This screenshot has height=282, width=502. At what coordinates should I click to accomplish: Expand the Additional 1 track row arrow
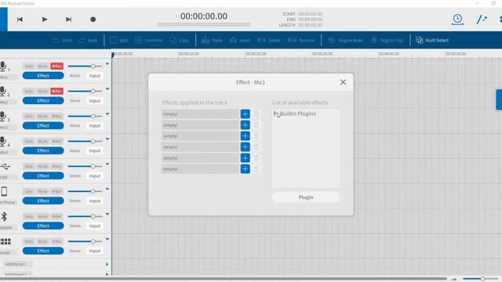click(107, 265)
